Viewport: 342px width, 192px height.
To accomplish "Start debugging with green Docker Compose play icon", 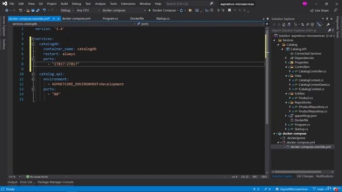I will pos(150,10).
